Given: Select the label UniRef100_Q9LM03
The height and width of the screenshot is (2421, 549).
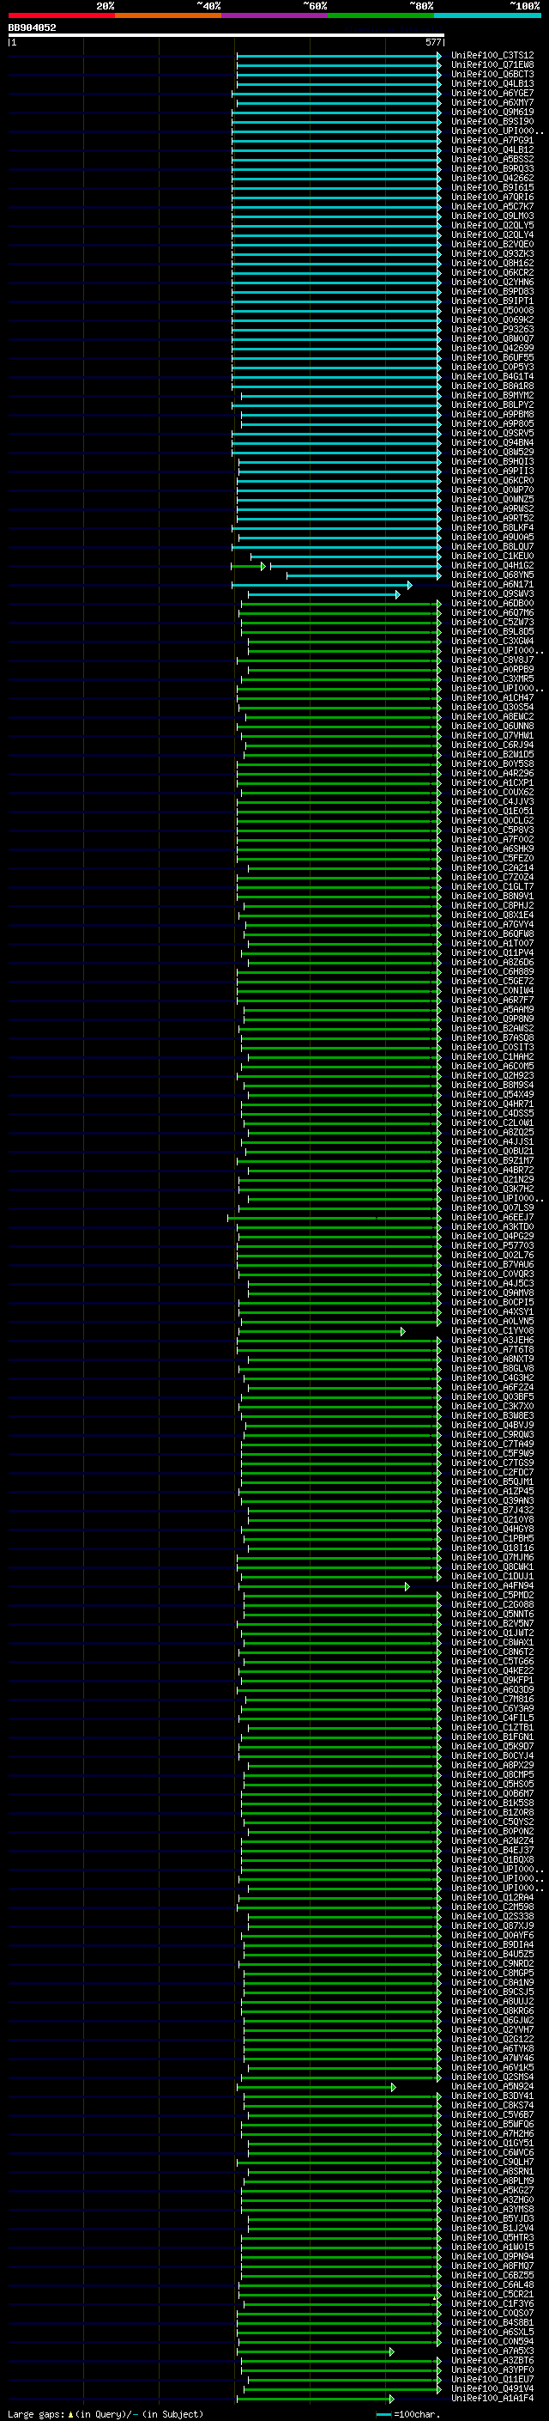Looking at the screenshot, I should tap(492, 216).
